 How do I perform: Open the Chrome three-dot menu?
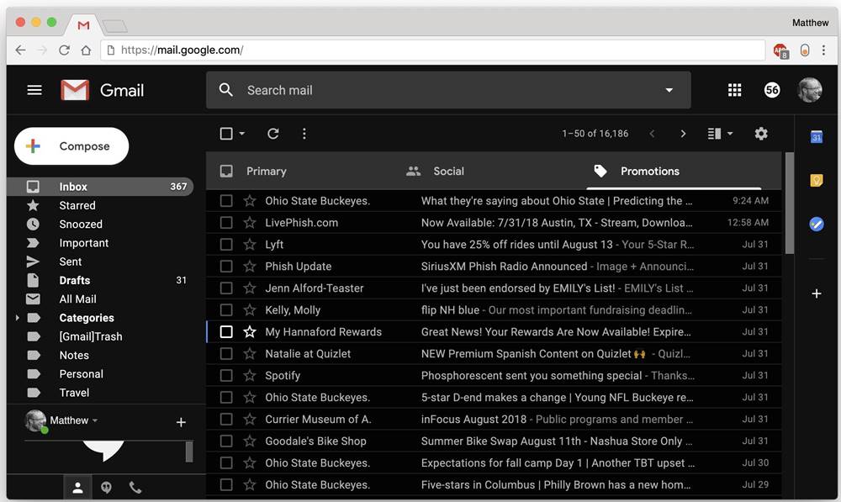[824, 50]
